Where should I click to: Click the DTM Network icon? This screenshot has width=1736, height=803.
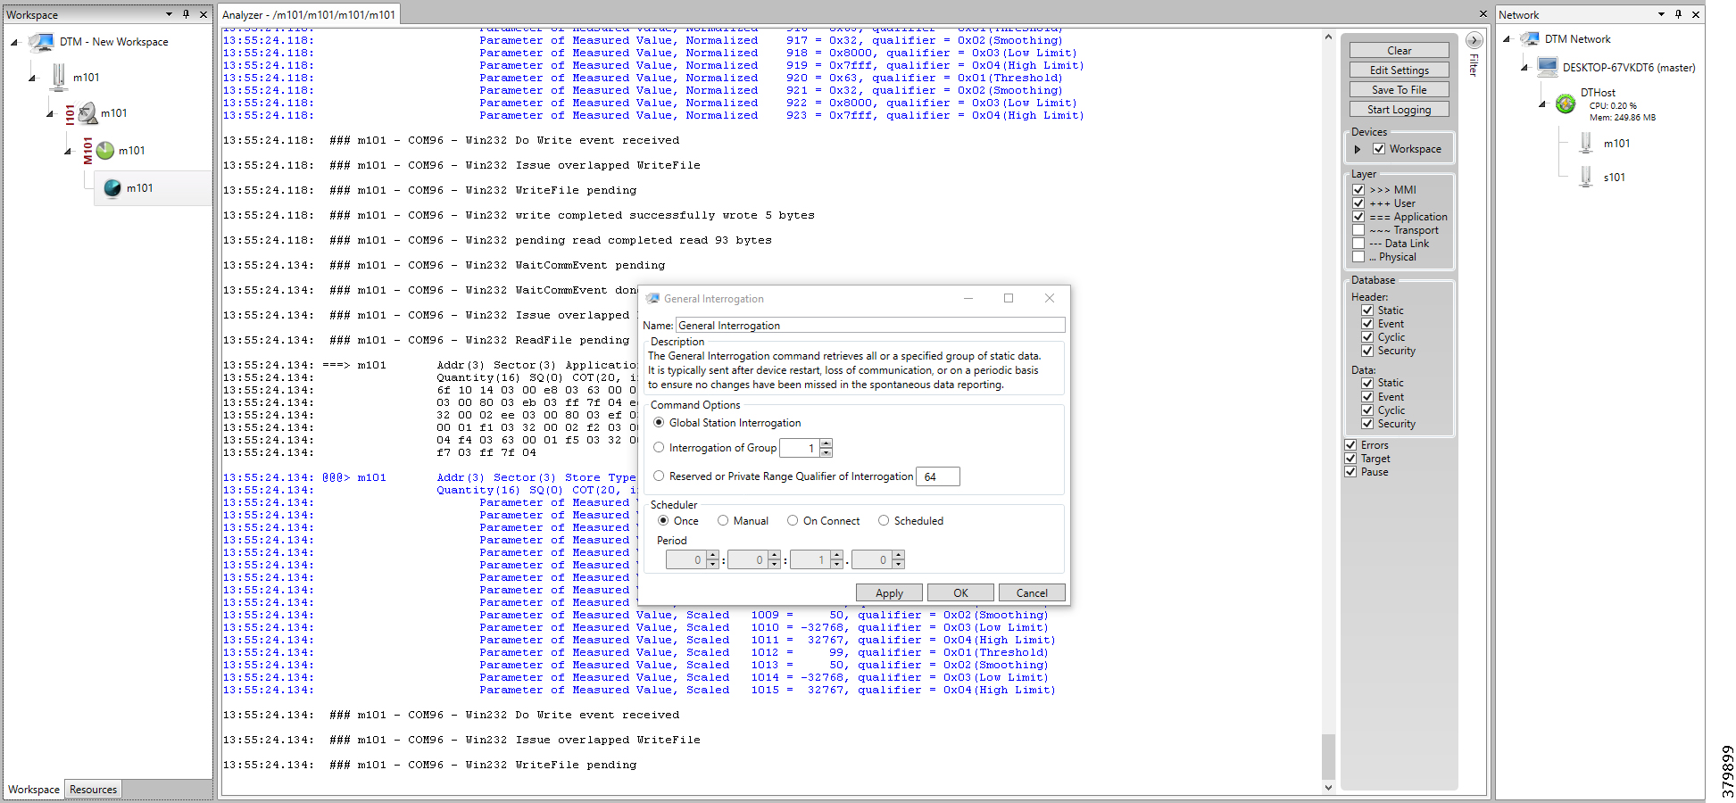pyautogui.click(x=1530, y=39)
